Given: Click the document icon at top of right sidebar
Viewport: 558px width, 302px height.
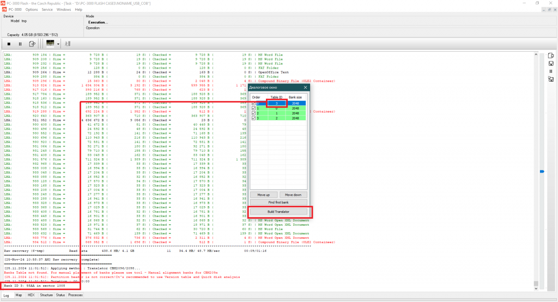Looking at the screenshot, I should pyautogui.click(x=551, y=56).
